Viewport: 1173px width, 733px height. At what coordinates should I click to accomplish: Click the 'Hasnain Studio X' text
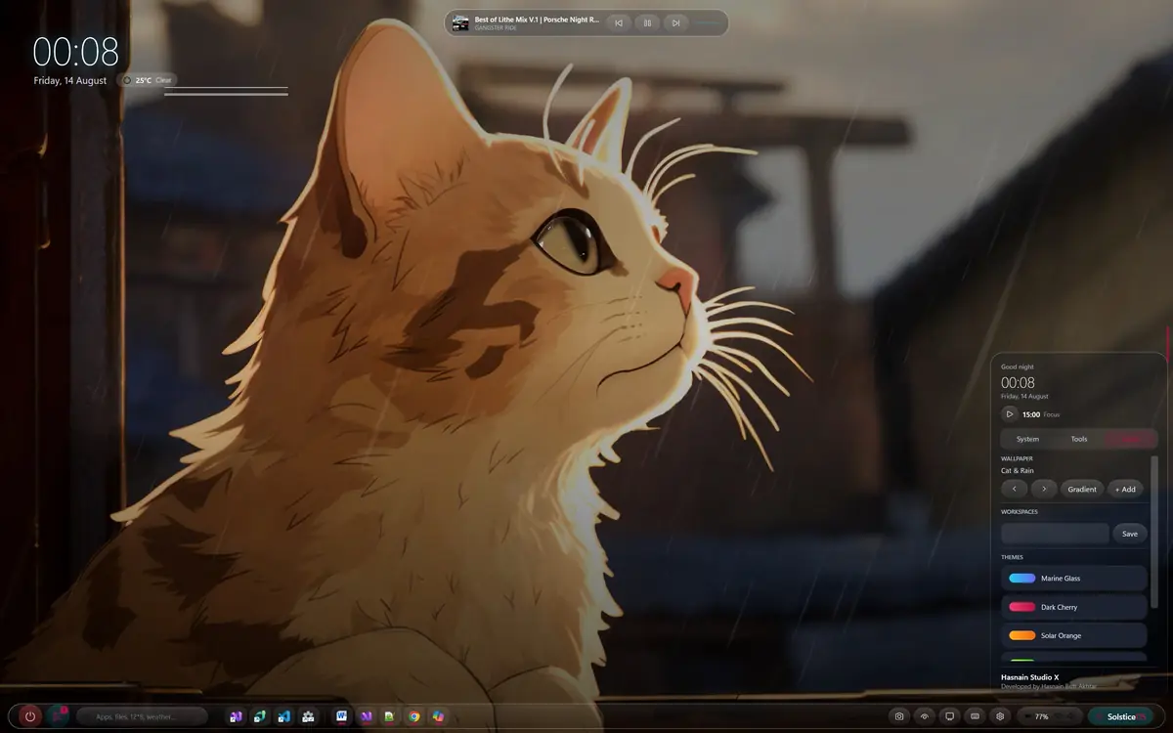[x=1029, y=676]
